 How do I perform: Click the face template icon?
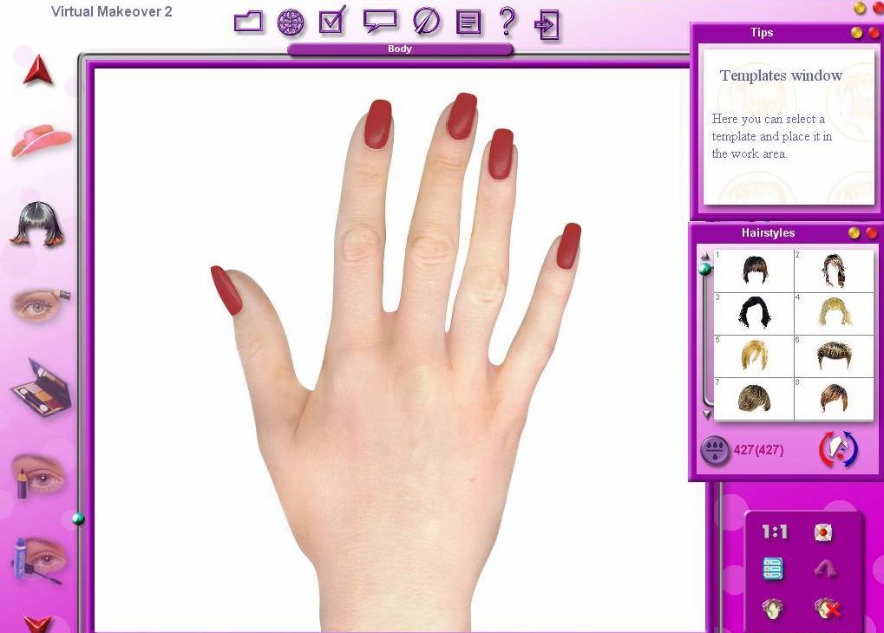tap(772, 608)
